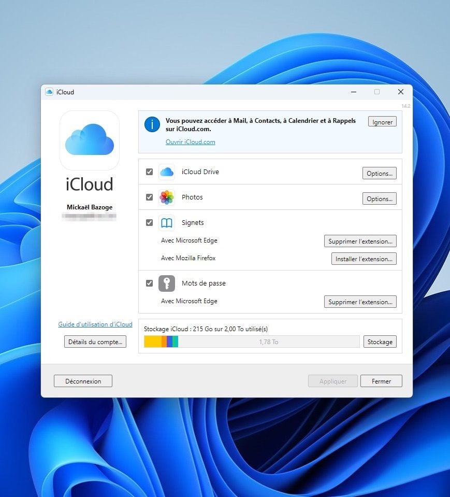This screenshot has height=497, width=450.
Task: Click the orange segment of storage bar
Action: [x=164, y=342]
